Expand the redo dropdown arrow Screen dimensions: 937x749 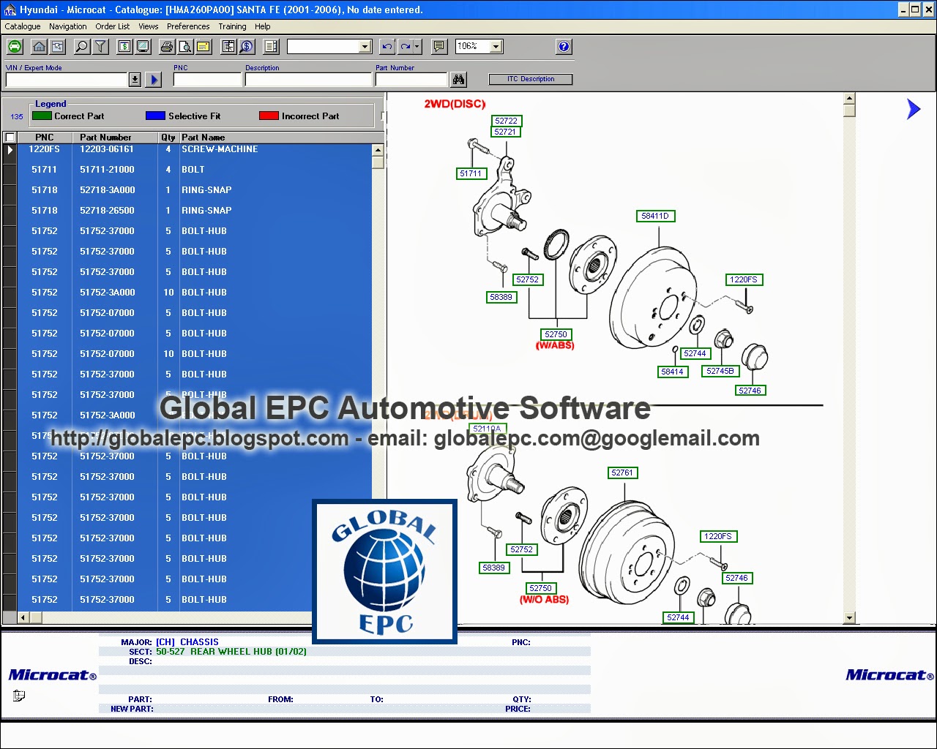click(x=416, y=46)
